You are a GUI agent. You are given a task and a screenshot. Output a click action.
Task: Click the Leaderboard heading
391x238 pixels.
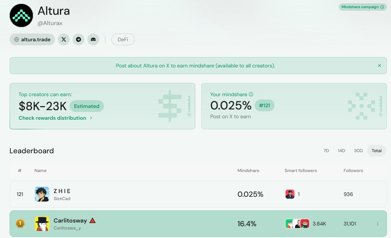point(32,151)
